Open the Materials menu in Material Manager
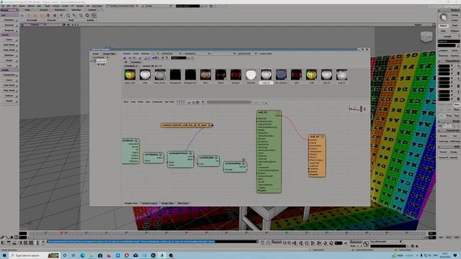The height and width of the screenshot is (259, 461). tap(146, 54)
